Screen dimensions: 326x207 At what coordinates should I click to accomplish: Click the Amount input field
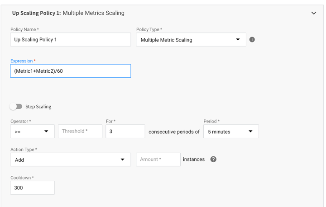pos(158,160)
